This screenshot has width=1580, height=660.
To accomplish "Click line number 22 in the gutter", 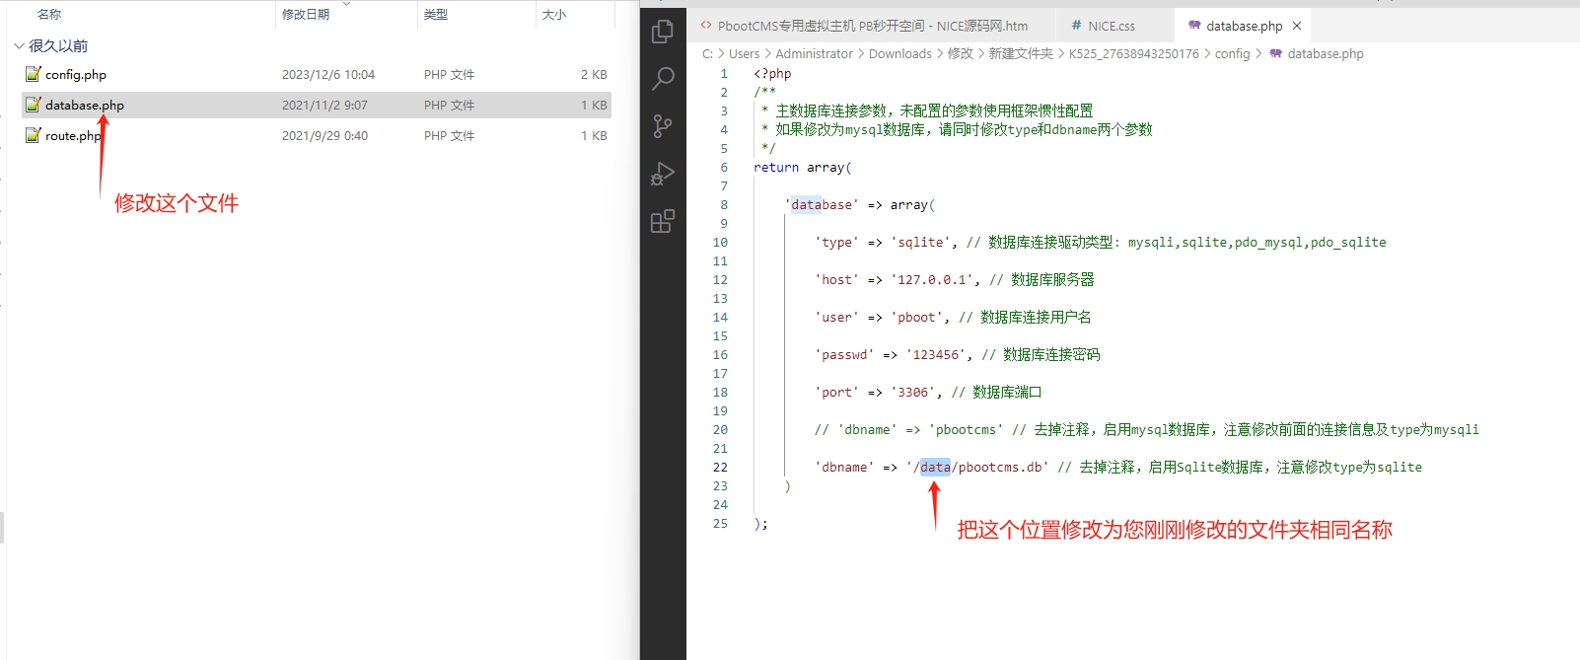I will tap(720, 467).
